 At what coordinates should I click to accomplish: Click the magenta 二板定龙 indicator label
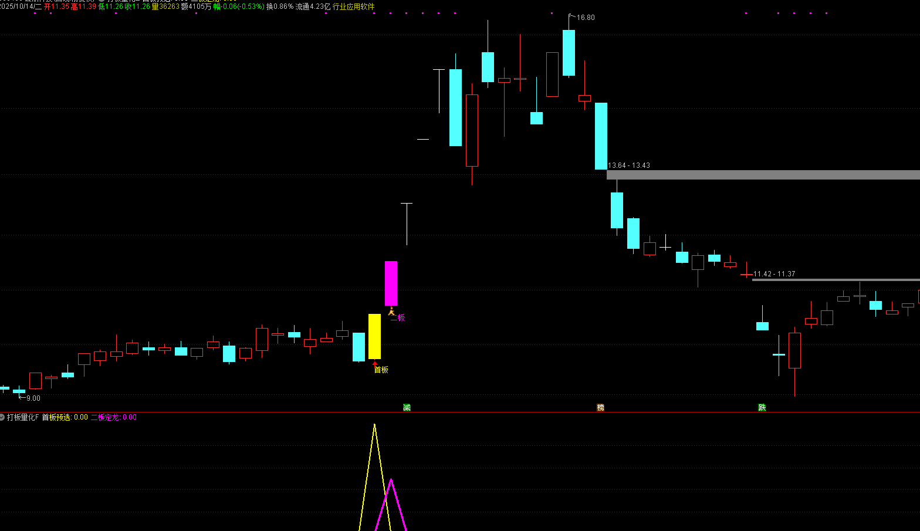[x=113, y=417]
